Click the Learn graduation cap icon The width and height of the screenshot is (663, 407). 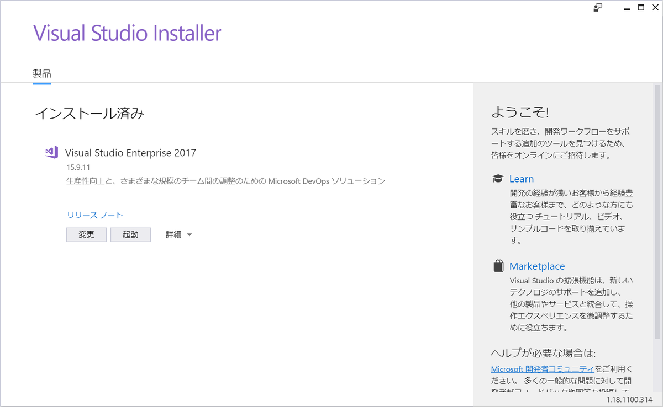(498, 179)
